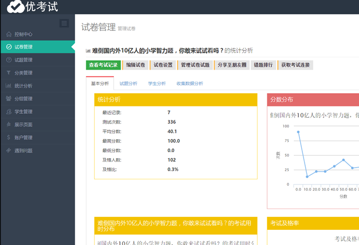Click the dollar icon beside 账户管理
Screen dimensions: 359x245
tap(9, 137)
